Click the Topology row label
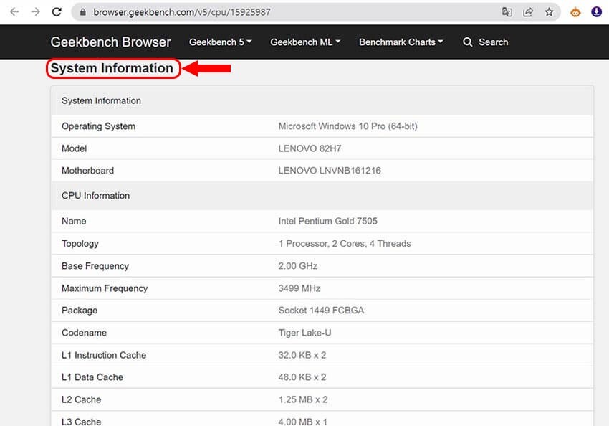Screen dimensions: 609x426 pos(80,244)
